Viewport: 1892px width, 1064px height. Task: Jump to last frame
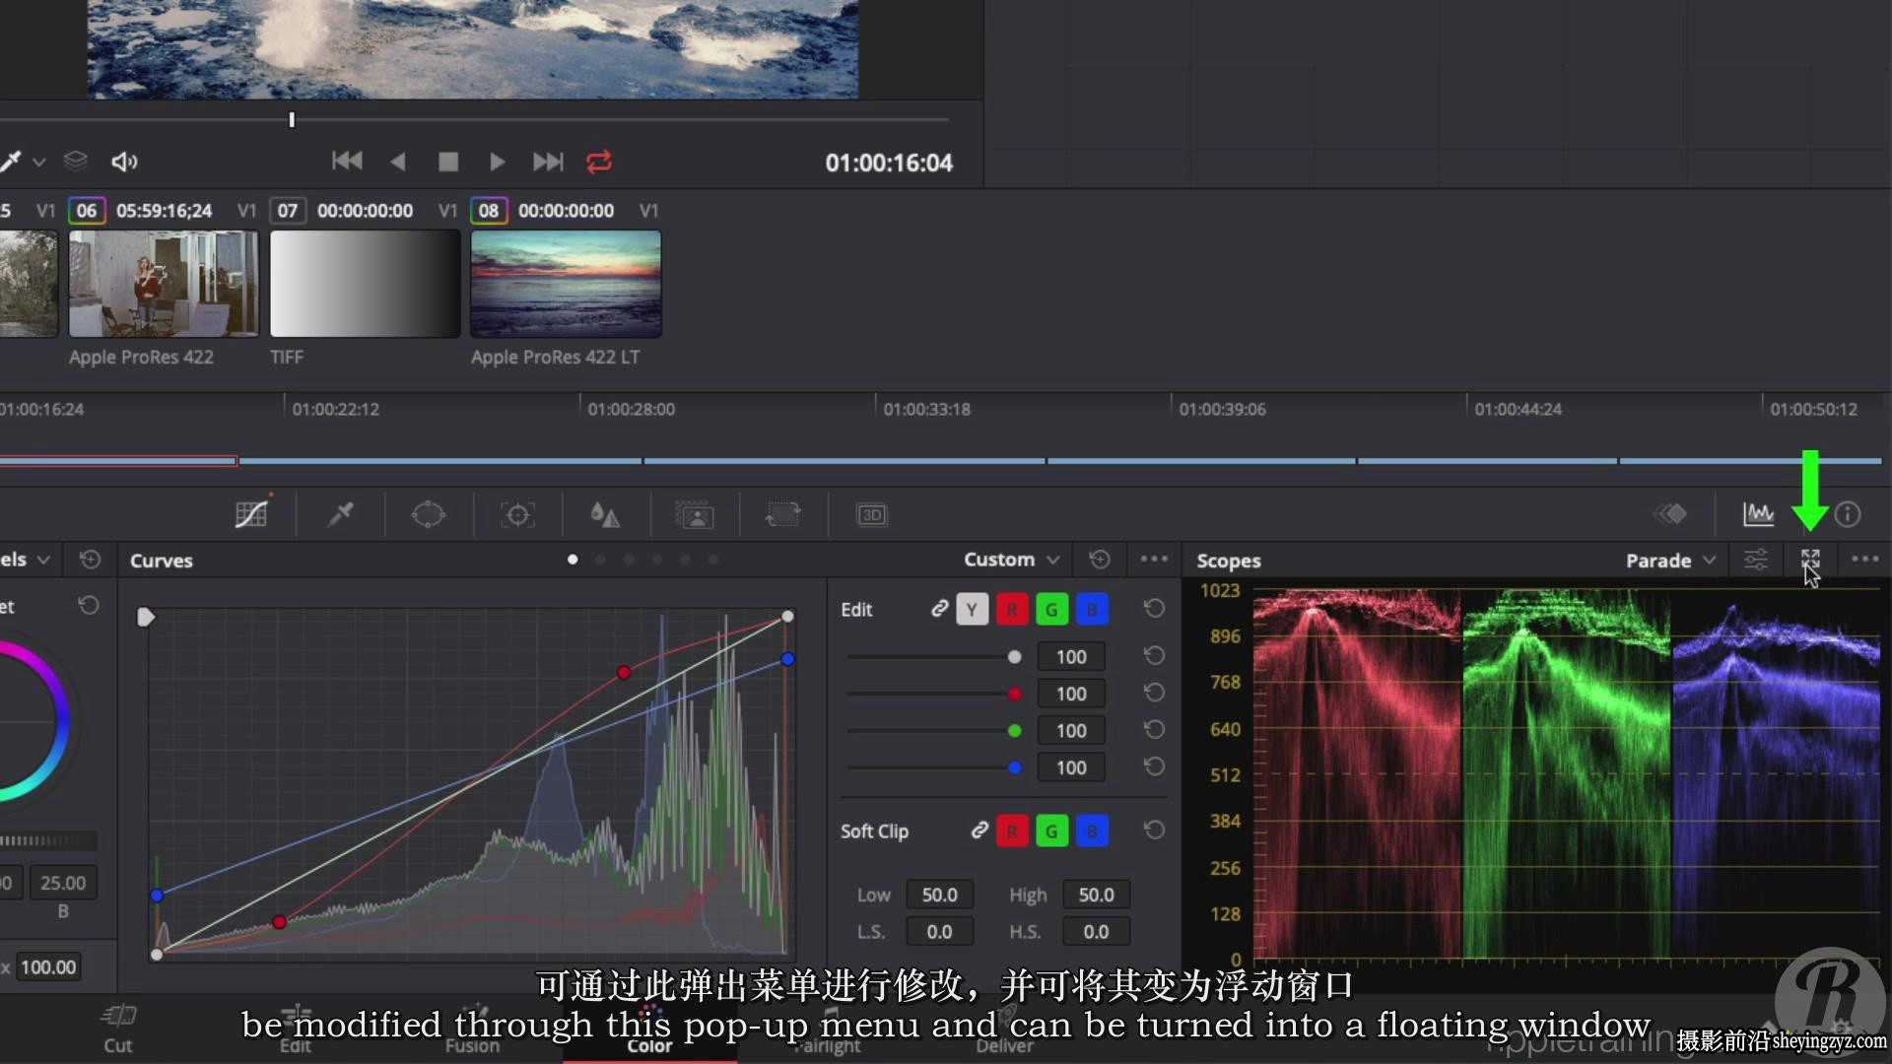[x=548, y=161]
